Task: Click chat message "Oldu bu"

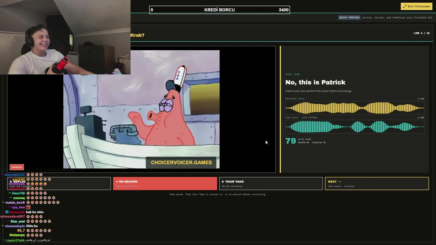Action: pyautogui.click(x=32, y=226)
